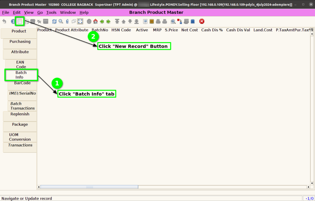This screenshot has width=315, height=201.
Task: Open the View menu
Action: [x=29, y=13]
